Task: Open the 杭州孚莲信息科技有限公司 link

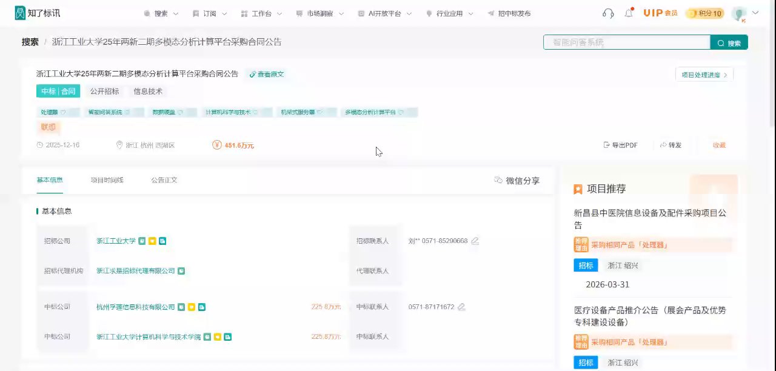Action: 136,307
